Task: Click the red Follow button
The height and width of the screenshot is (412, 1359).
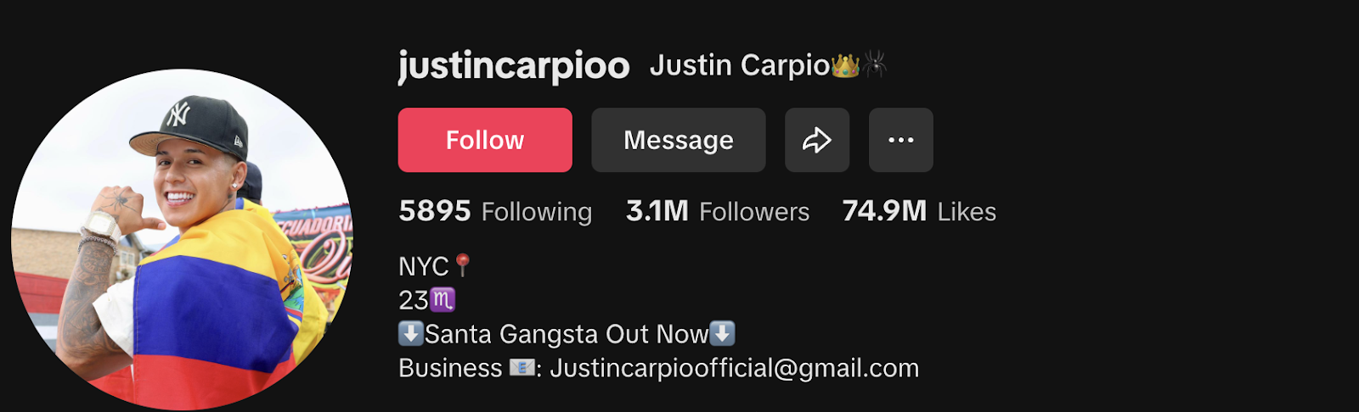Action: 485,140
